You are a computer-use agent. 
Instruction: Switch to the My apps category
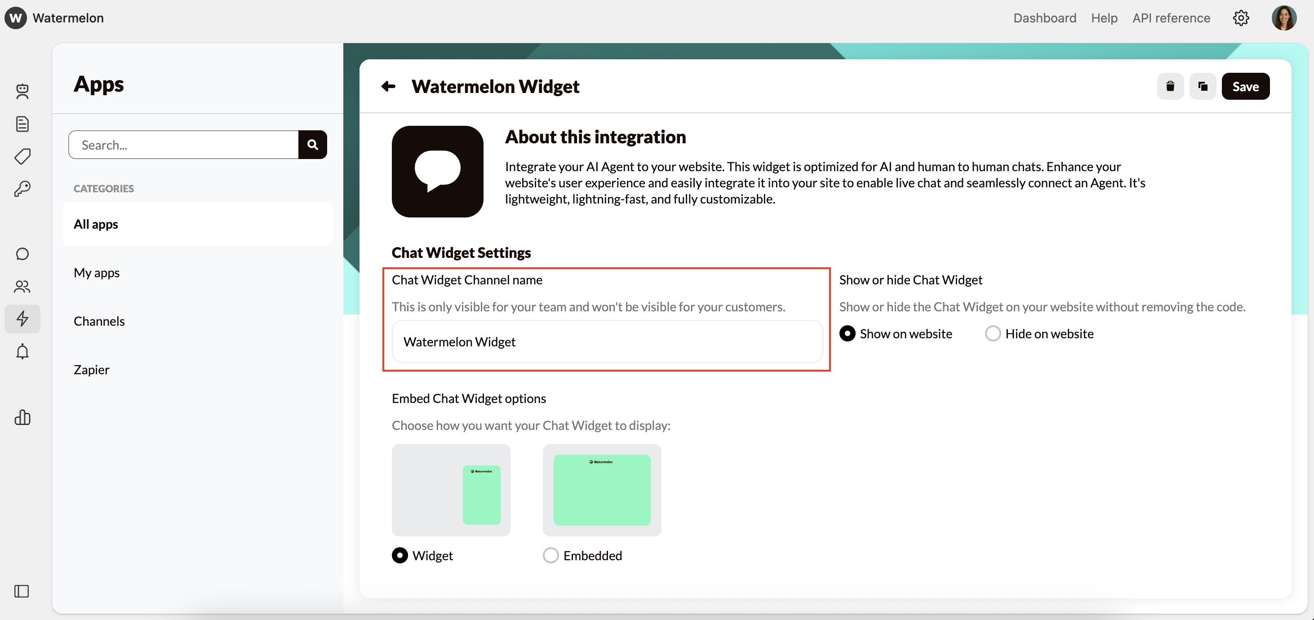click(97, 272)
